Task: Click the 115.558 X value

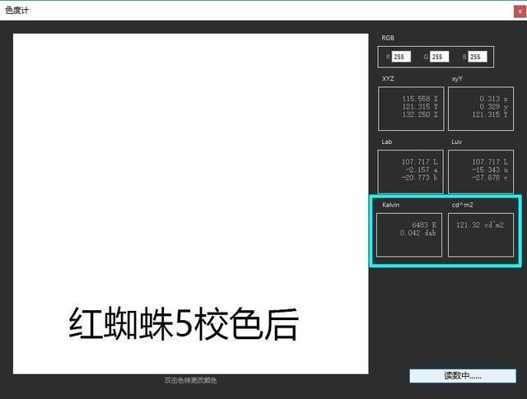Action: coord(420,99)
